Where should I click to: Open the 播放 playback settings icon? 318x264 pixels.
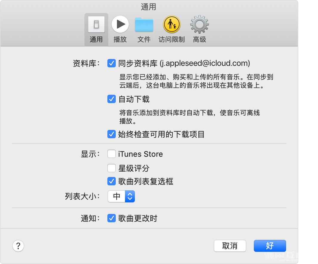pyautogui.click(x=120, y=28)
